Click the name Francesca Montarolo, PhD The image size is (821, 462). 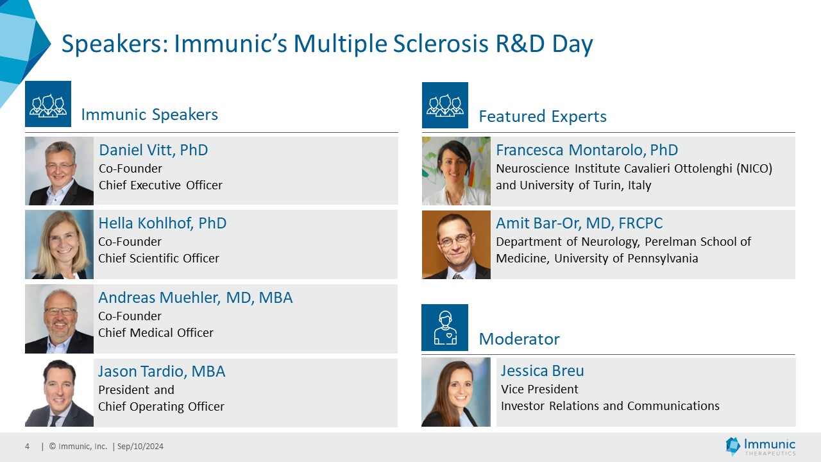click(x=587, y=150)
